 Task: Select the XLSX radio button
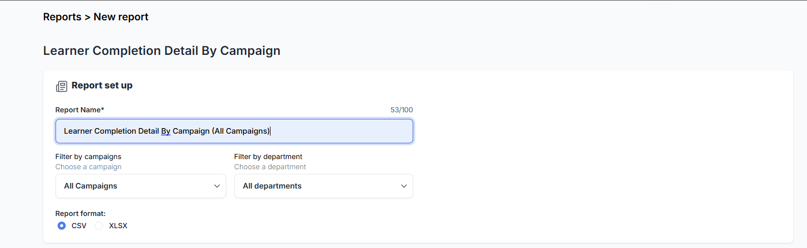click(99, 226)
